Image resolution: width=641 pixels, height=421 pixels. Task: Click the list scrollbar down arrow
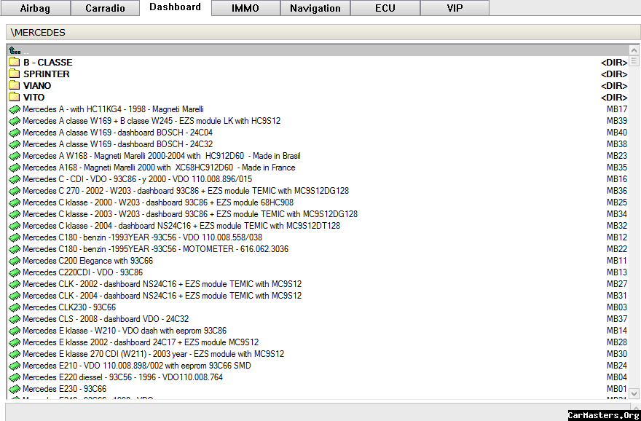(634, 393)
